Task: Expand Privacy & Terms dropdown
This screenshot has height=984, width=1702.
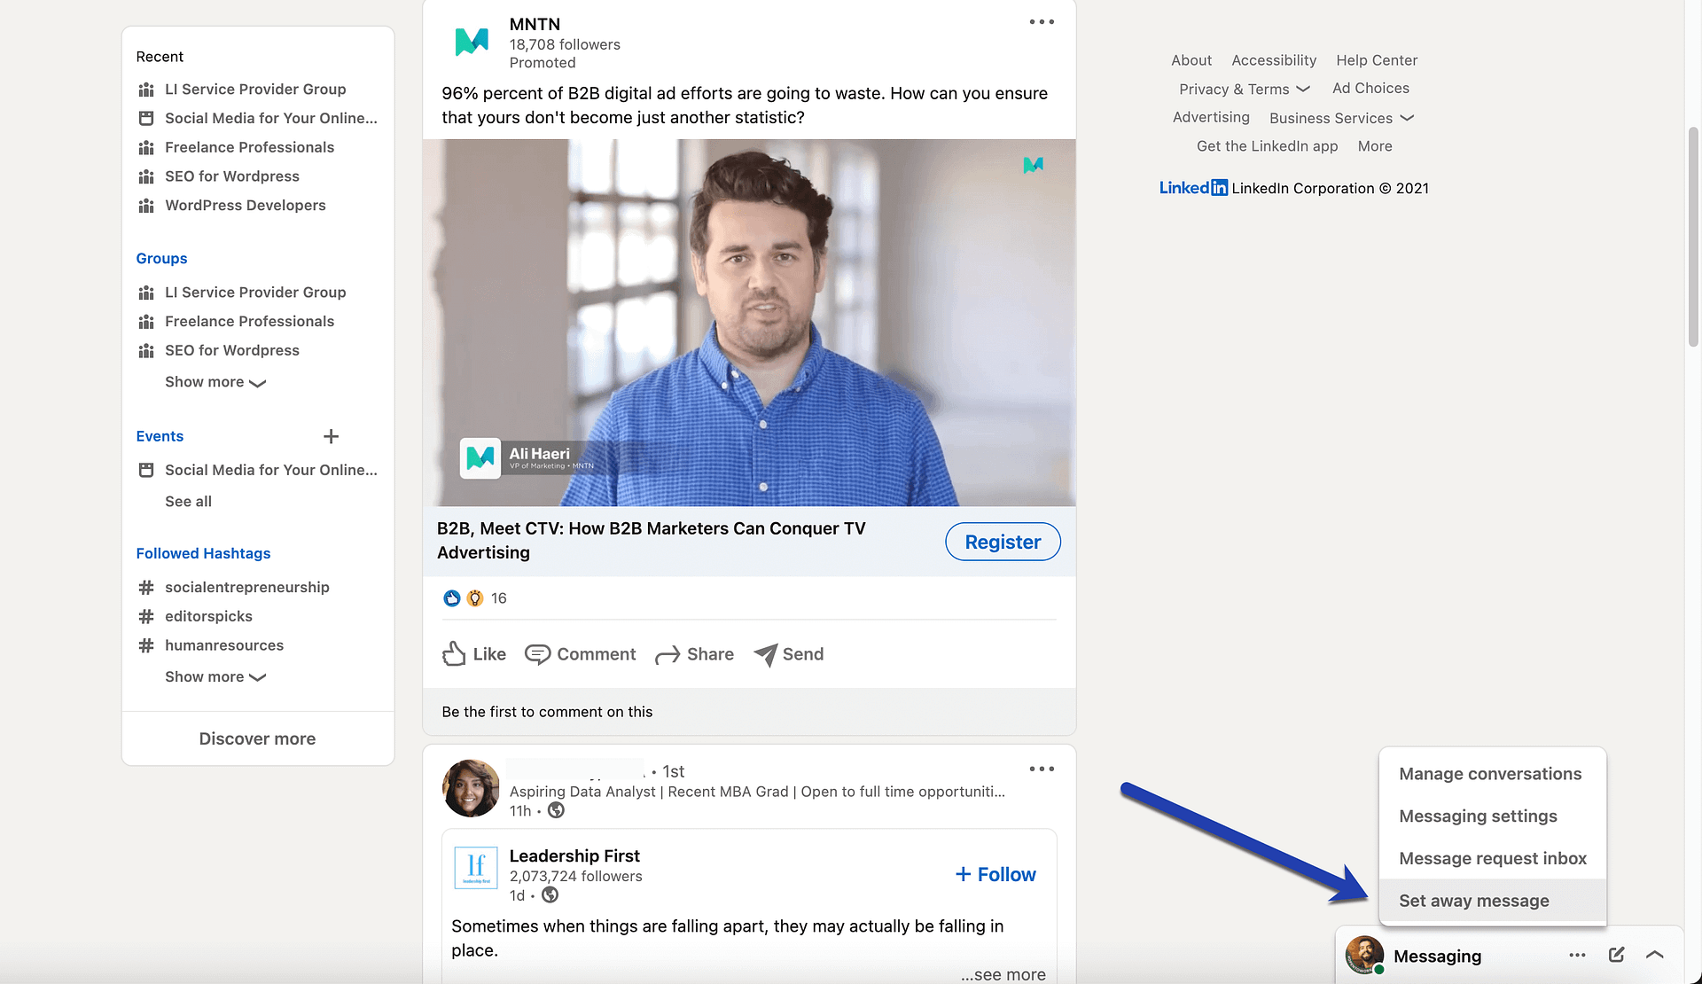Action: (1245, 90)
